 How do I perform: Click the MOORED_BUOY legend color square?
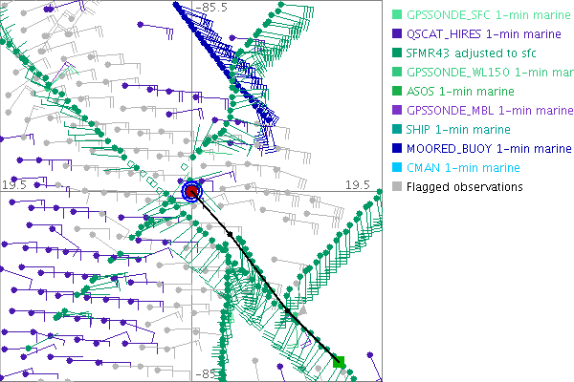click(397, 149)
